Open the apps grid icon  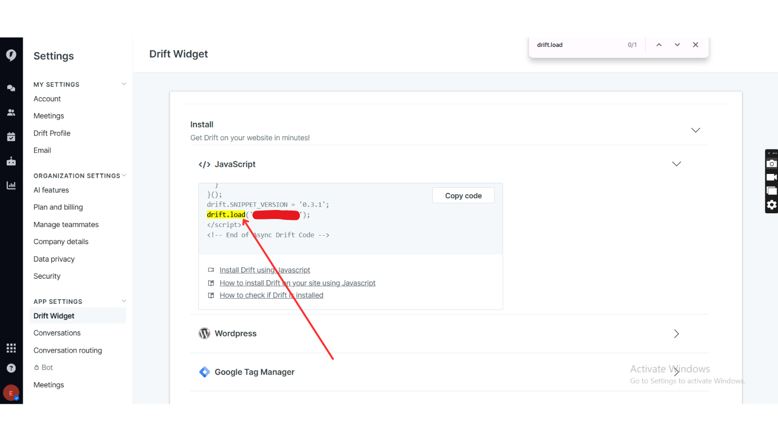click(x=11, y=348)
